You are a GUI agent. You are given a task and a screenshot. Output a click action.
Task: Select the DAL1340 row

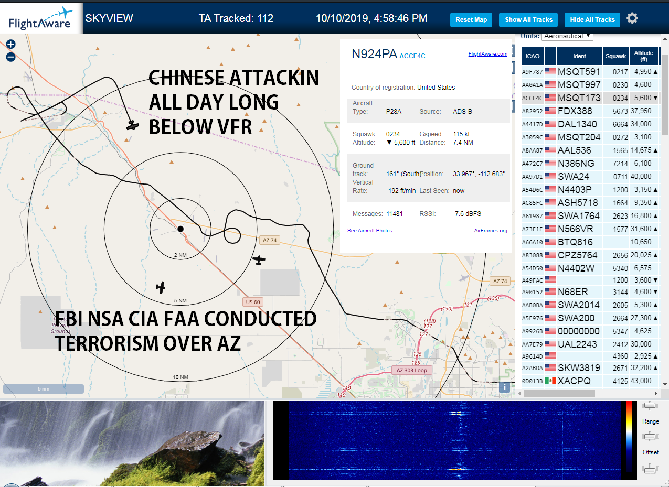point(590,124)
